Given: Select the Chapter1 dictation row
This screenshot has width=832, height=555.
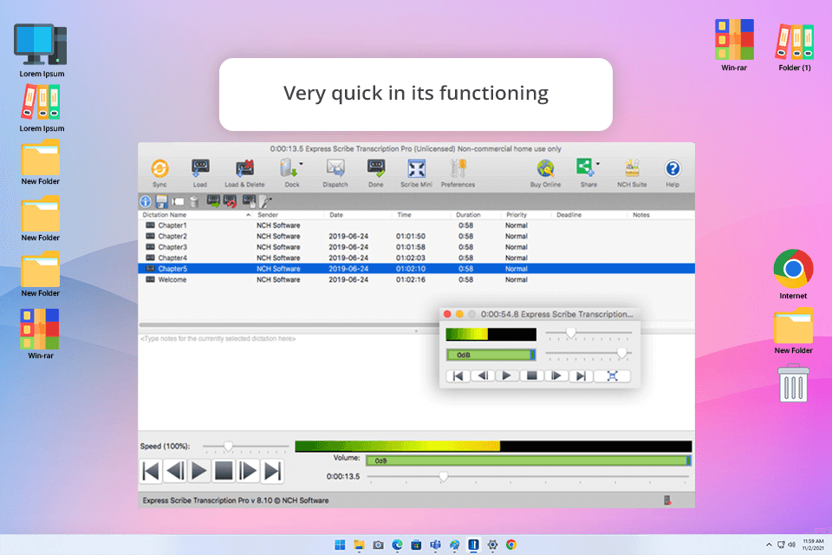Looking at the screenshot, I should click(417, 225).
